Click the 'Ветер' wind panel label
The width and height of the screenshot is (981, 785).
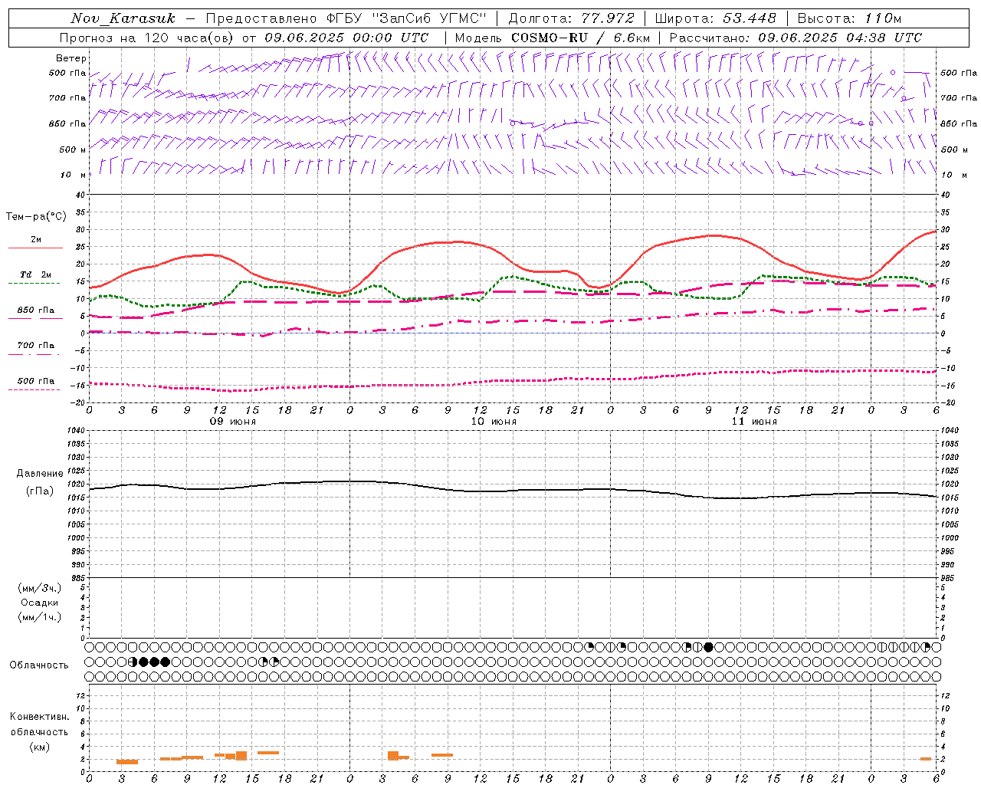71,58
